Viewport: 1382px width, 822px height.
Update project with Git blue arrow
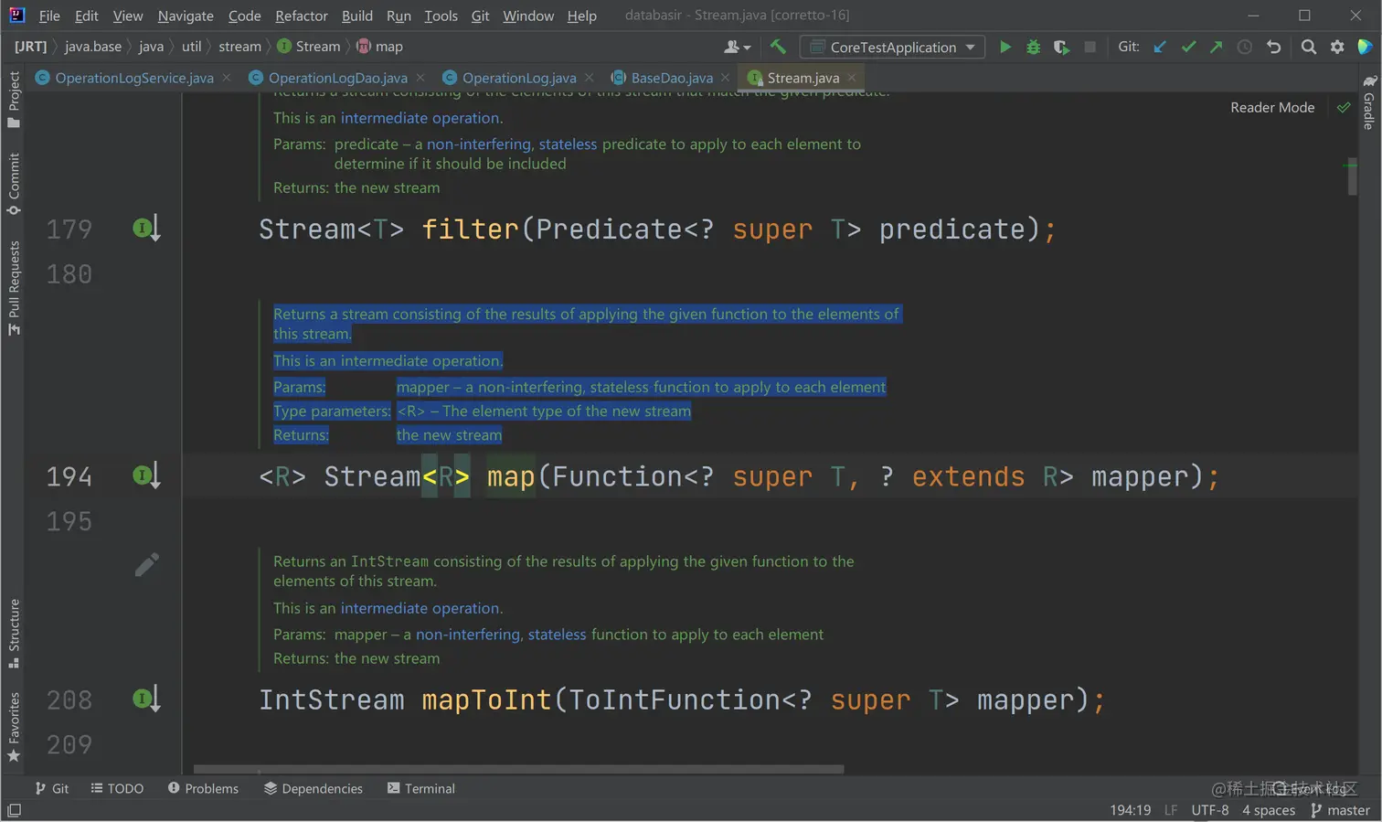point(1159,47)
